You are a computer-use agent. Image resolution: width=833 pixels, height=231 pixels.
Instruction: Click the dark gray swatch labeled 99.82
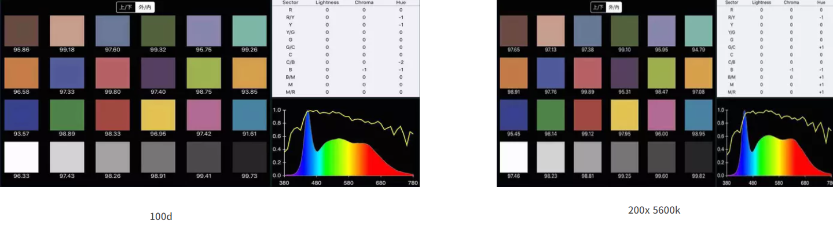click(699, 157)
